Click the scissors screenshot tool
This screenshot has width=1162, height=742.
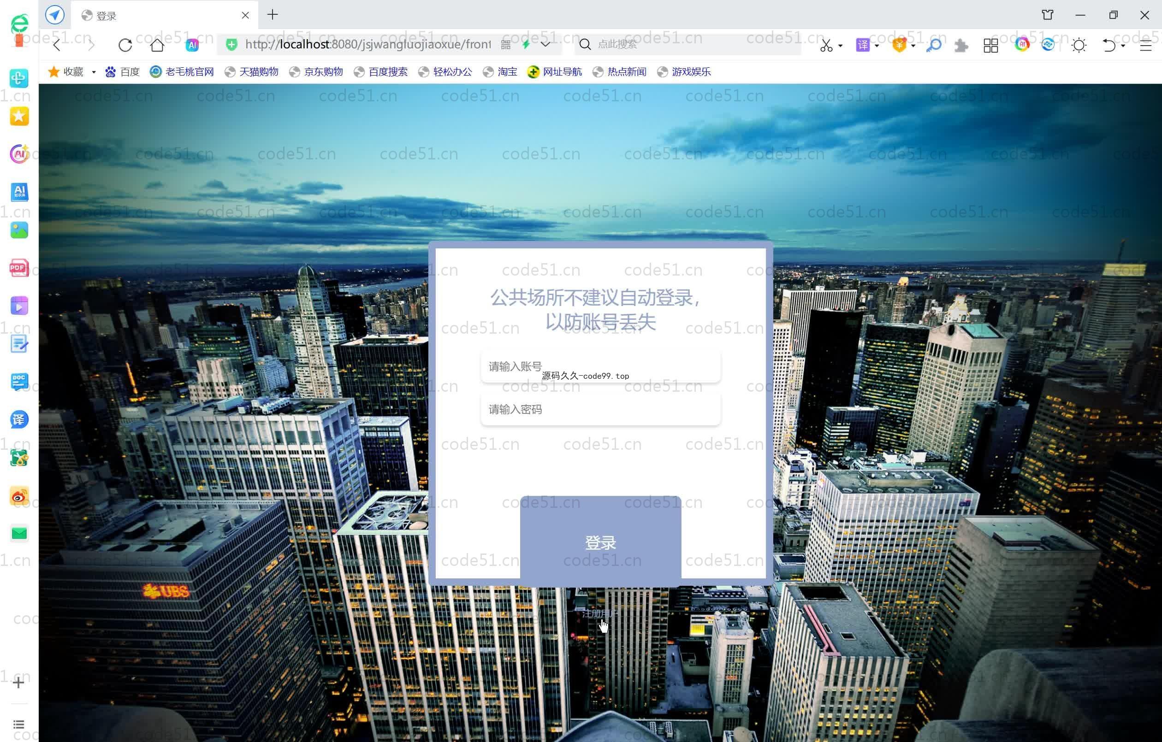point(826,45)
